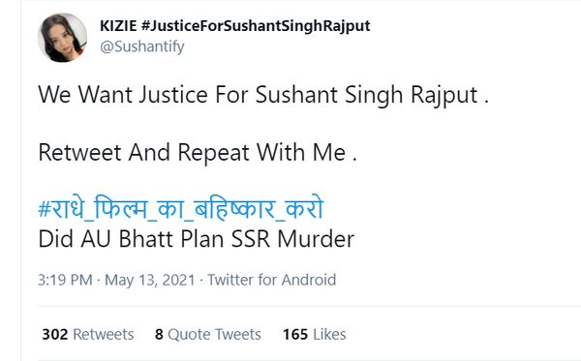This screenshot has width=581, height=361.
Task: View the 165 Likes list
Action: pos(314,334)
